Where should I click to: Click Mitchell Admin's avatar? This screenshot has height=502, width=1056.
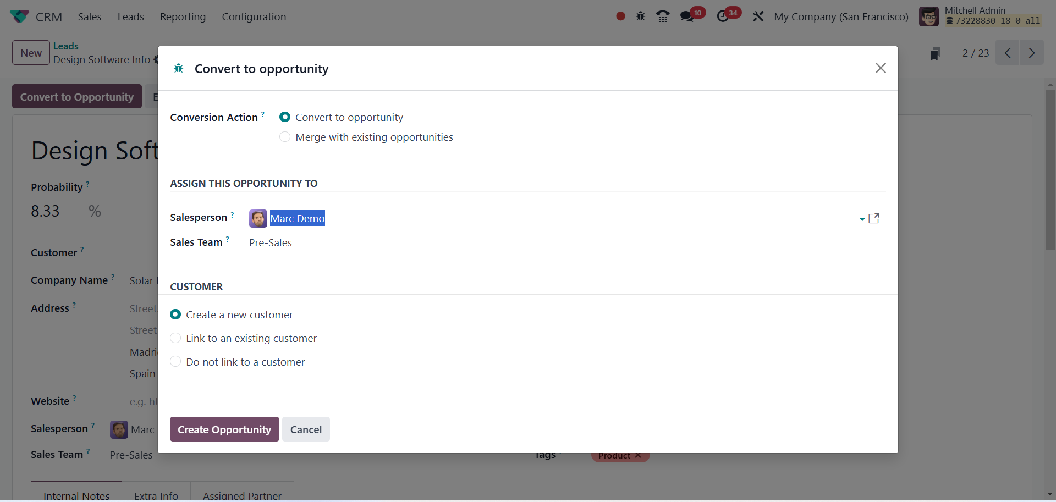pos(929,16)
